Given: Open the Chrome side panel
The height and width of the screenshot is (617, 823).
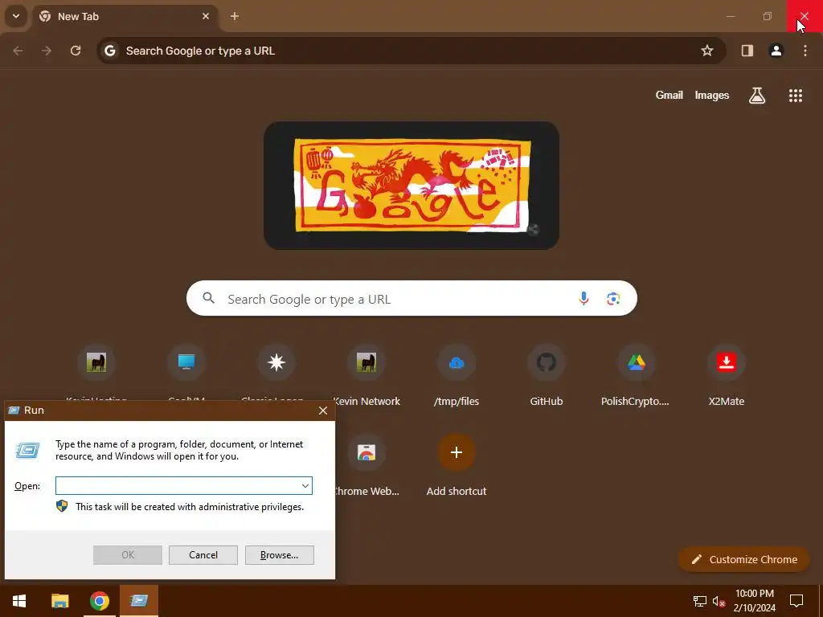Looking at the screenshot, I should (x=747, y=51).
